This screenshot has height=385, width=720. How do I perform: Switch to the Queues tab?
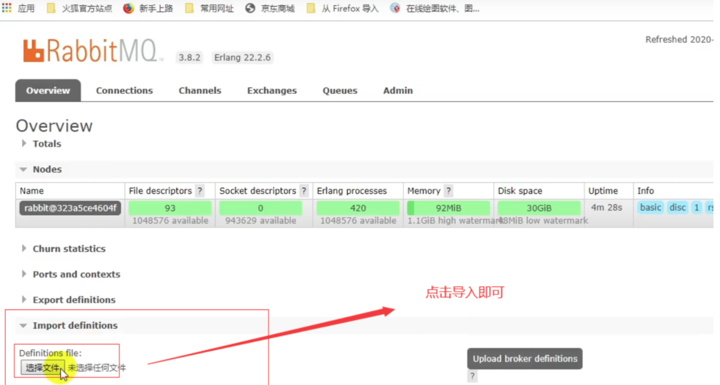tap(340, 90)
